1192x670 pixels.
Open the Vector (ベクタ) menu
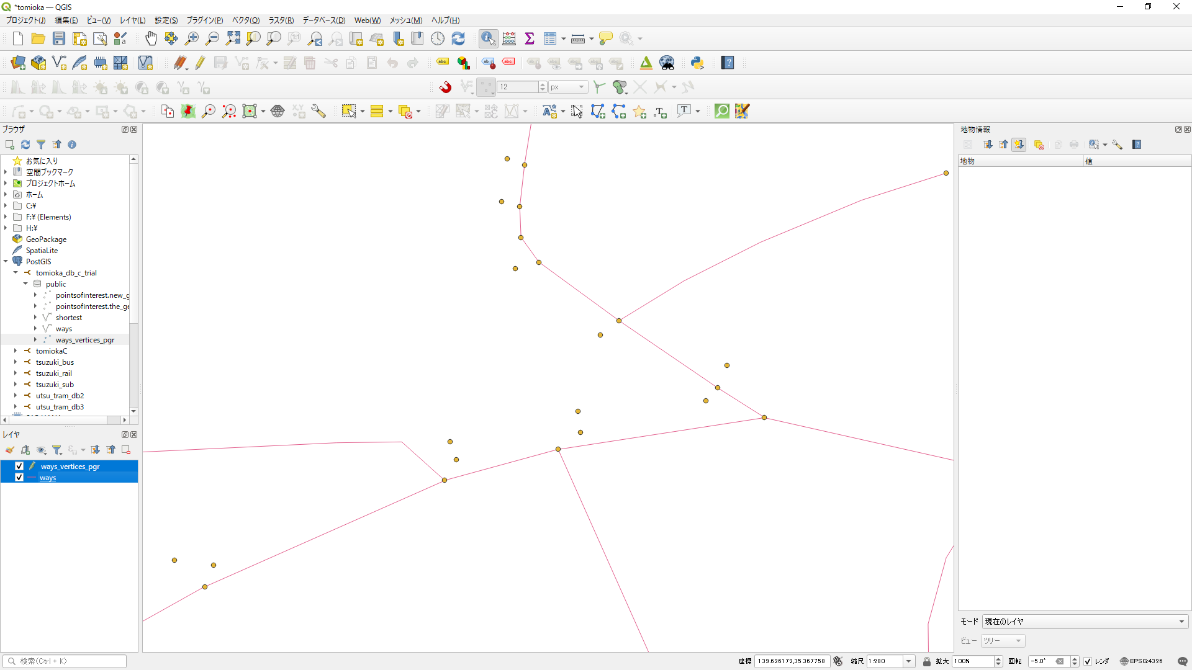click(x=246, y=20)
